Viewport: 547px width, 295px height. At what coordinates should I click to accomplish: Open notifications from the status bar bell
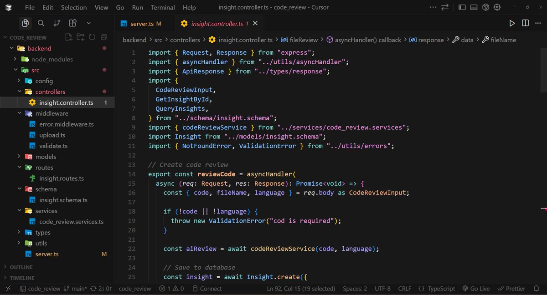536,288
